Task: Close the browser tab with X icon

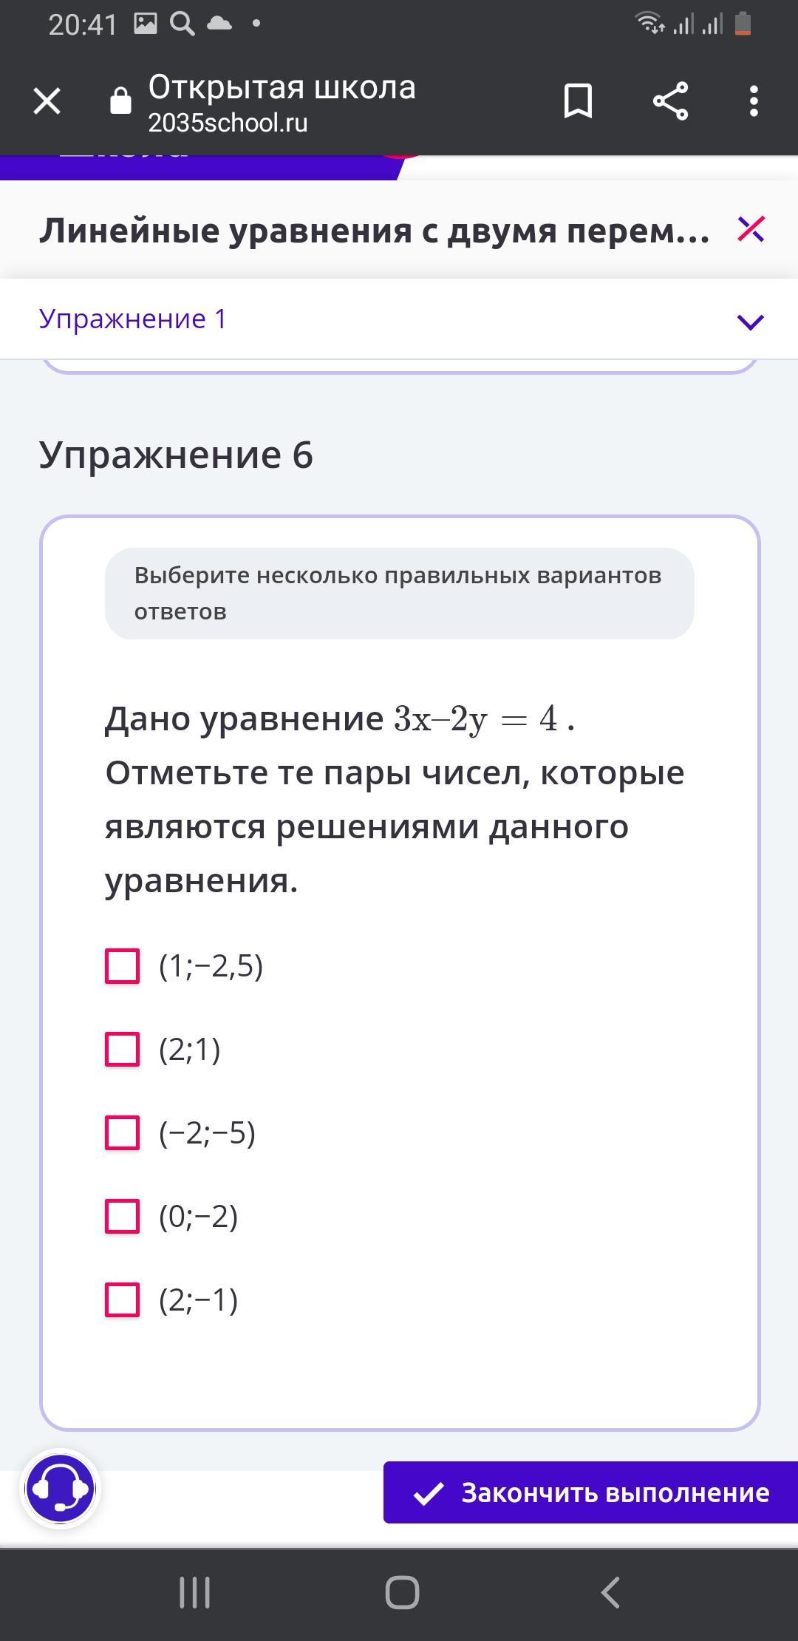Action: (47, 101)
